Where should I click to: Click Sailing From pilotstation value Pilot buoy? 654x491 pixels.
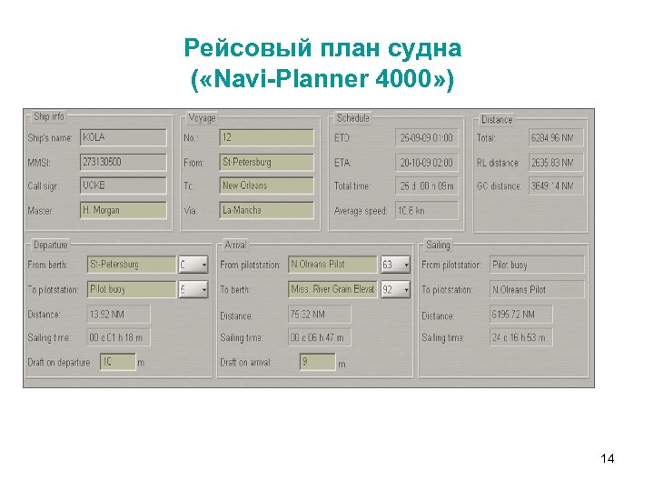click(537, 265)
